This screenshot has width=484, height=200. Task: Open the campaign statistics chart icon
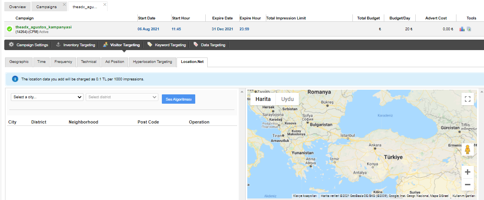pos(462,29)
